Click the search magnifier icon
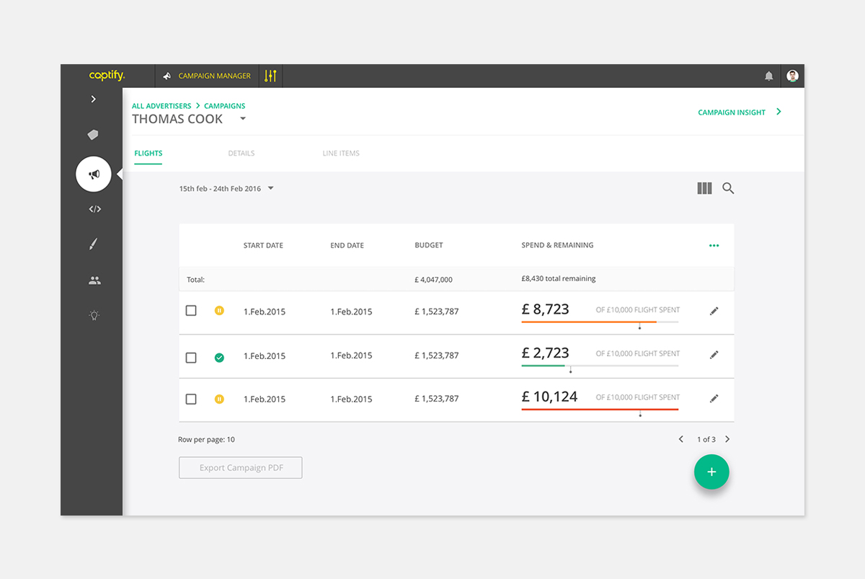The image size is (865, 579). [728, 188]
